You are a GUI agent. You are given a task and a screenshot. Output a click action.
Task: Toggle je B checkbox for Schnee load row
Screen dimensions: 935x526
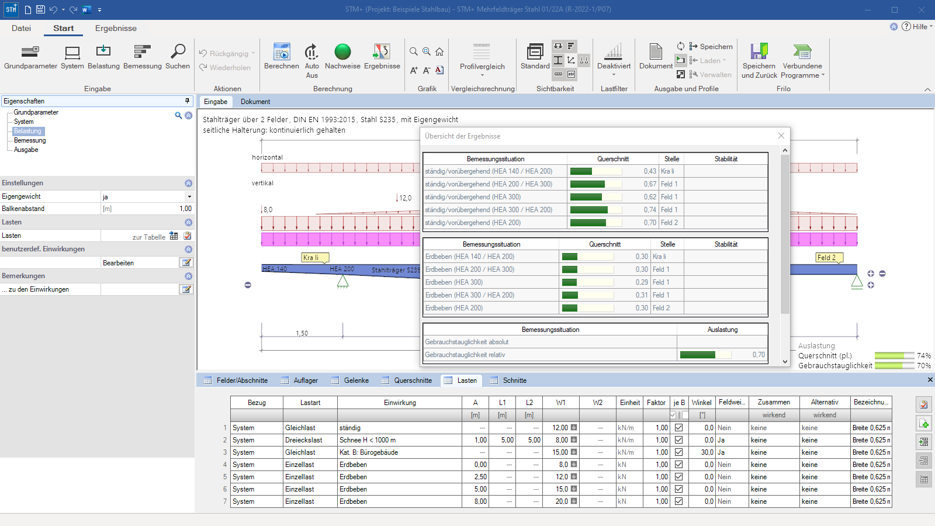678,440
